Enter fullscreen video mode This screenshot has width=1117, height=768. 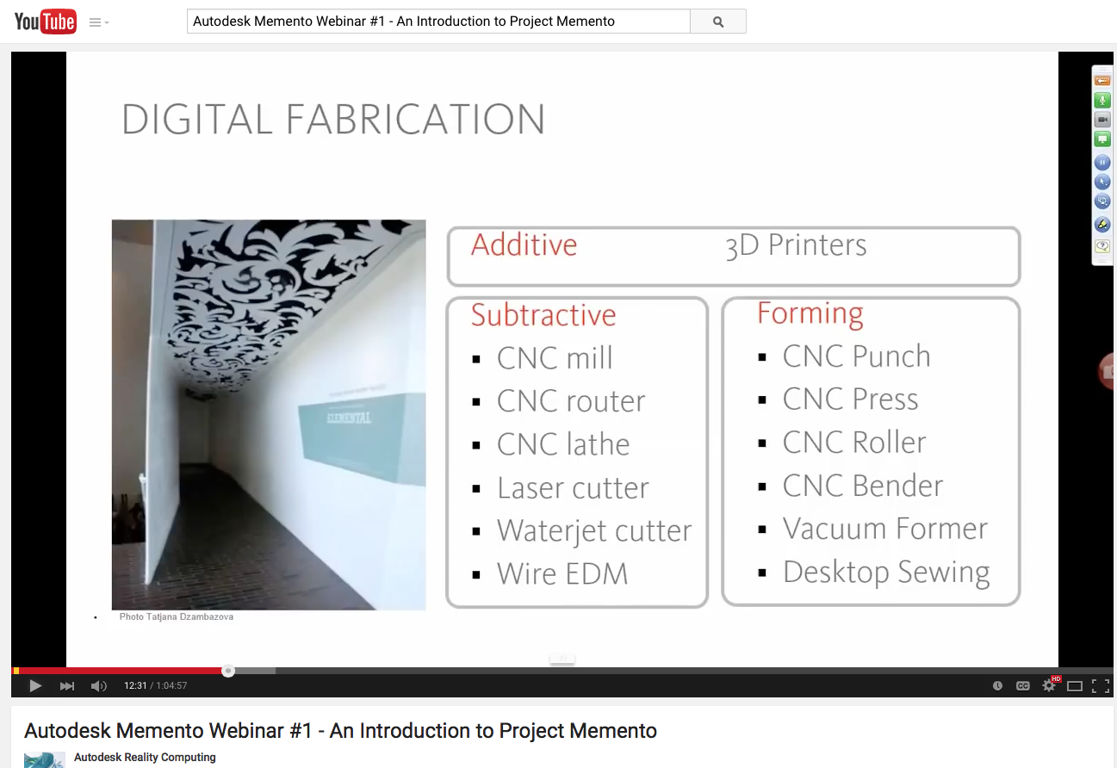pos(1100,686)
